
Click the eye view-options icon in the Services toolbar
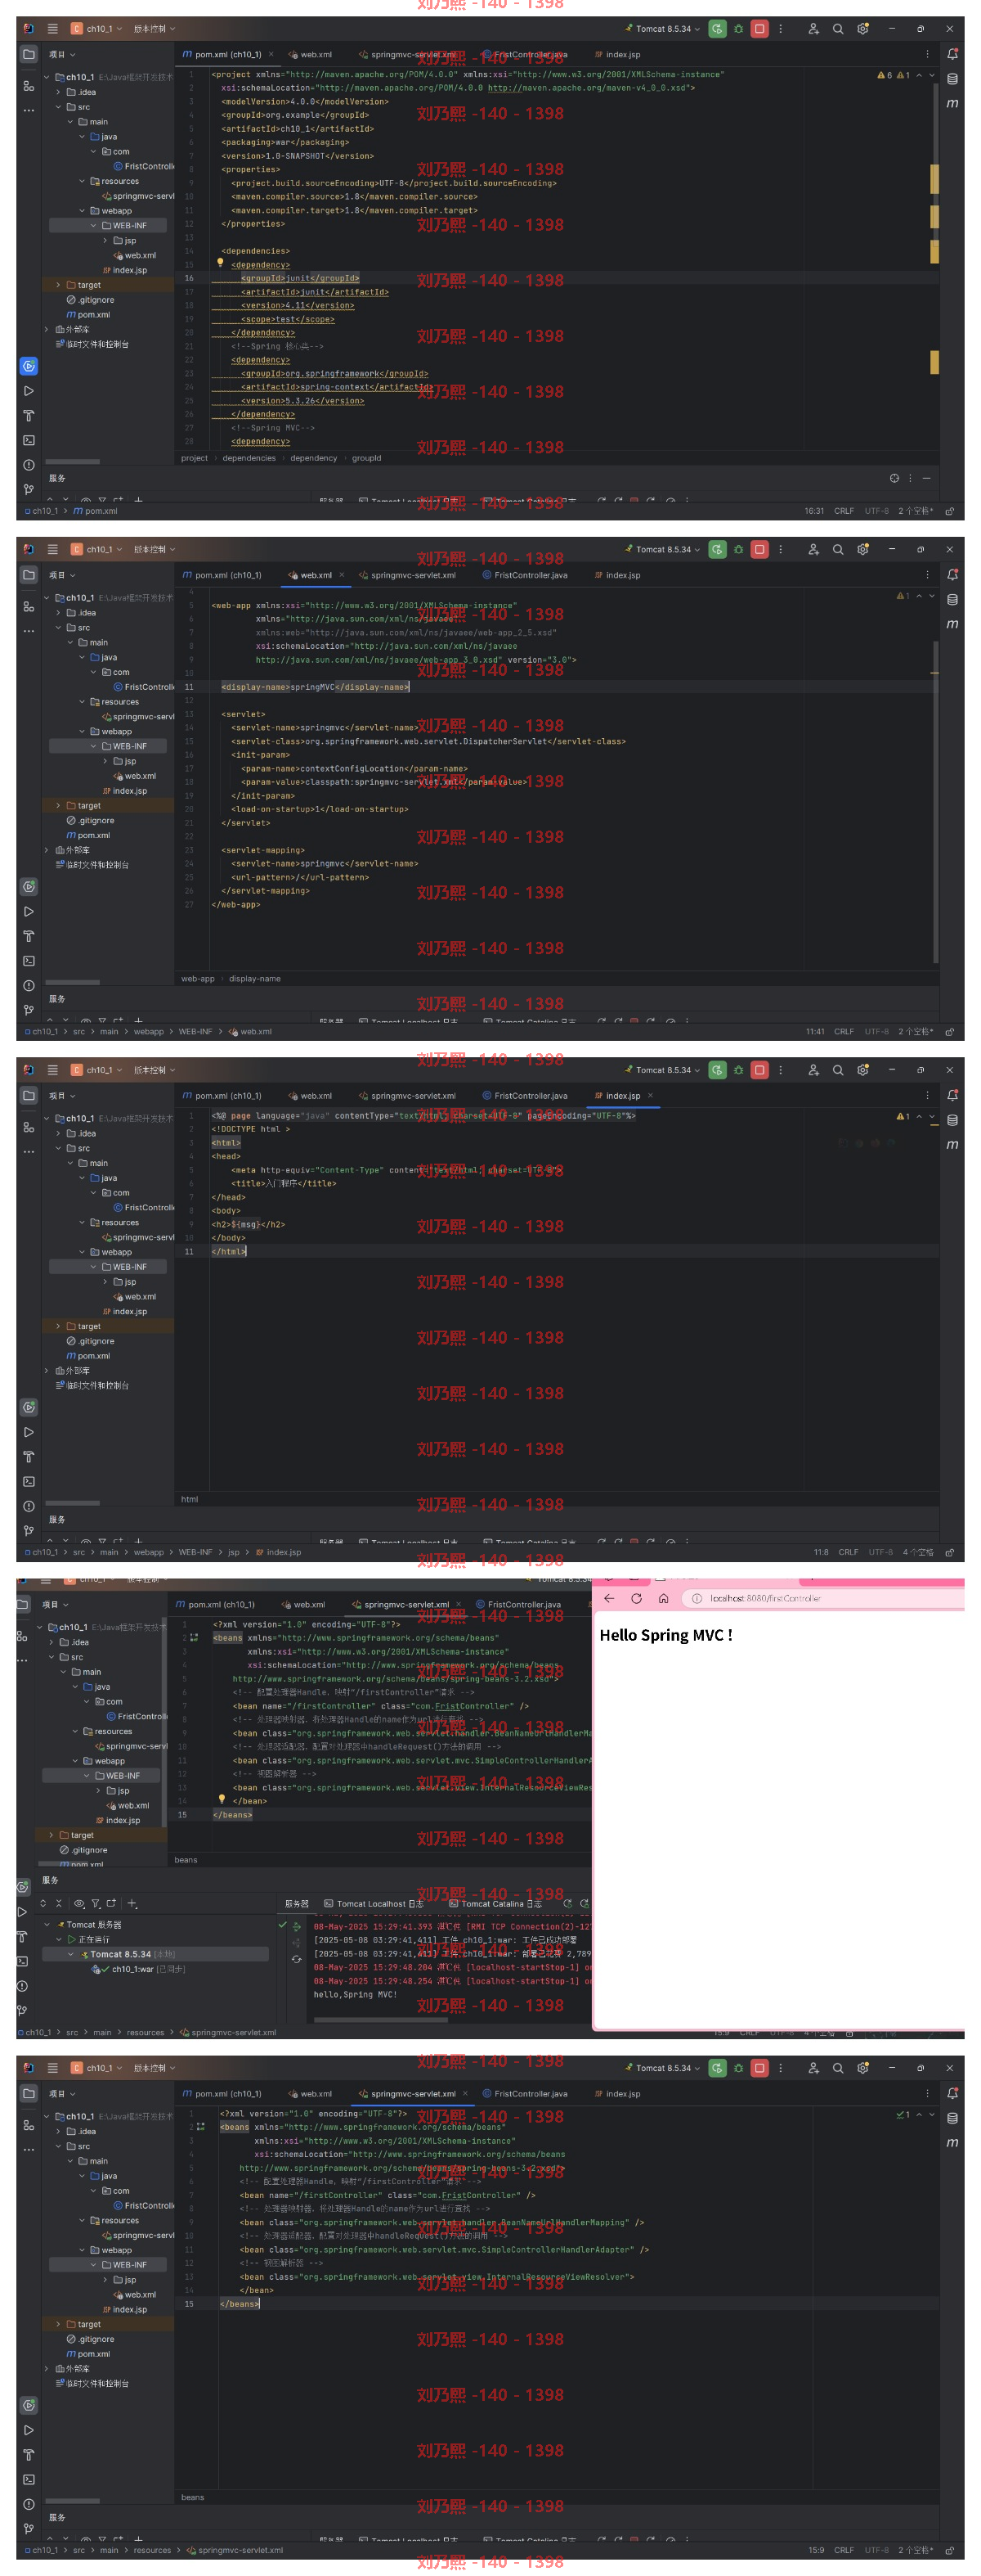[79, 1903]
